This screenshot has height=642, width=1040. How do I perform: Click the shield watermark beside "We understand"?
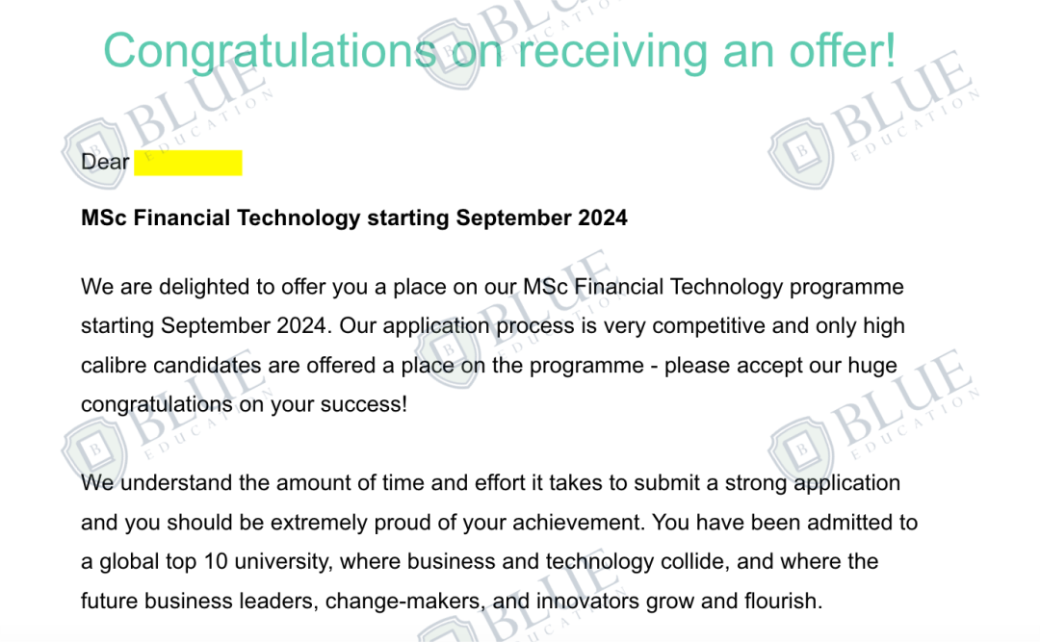[x=95, y=452]
